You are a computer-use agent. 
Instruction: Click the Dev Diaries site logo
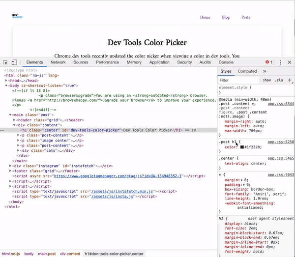click(17, 16)
